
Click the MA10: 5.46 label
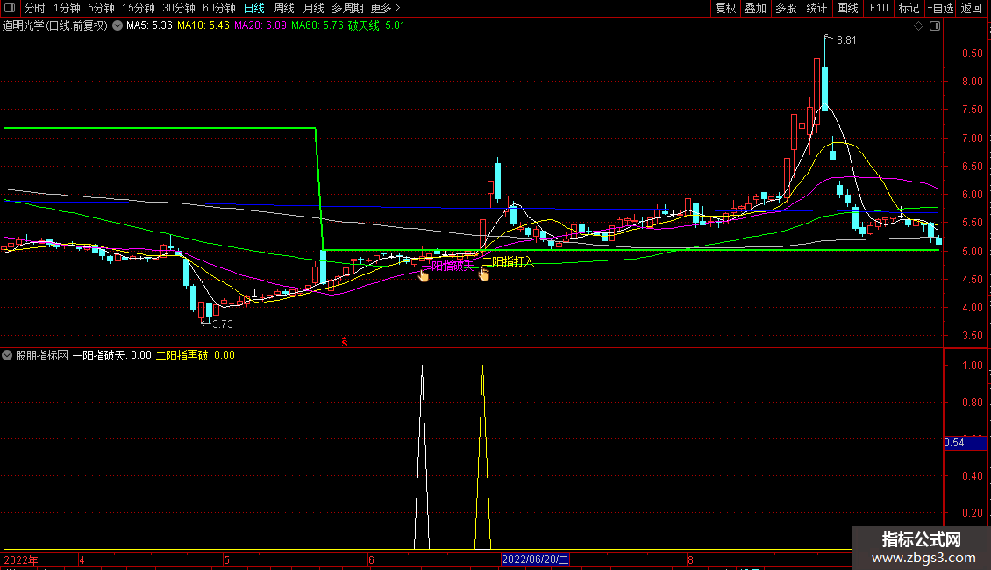203,26
